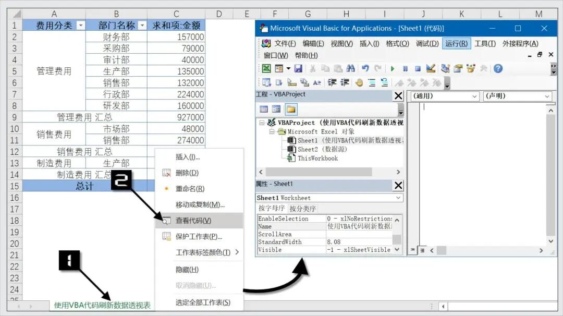The height and width of the screenshot is (316, 563).
Task: Choose 保护工作表(P)... in context menu
Action: coord(199,236)
